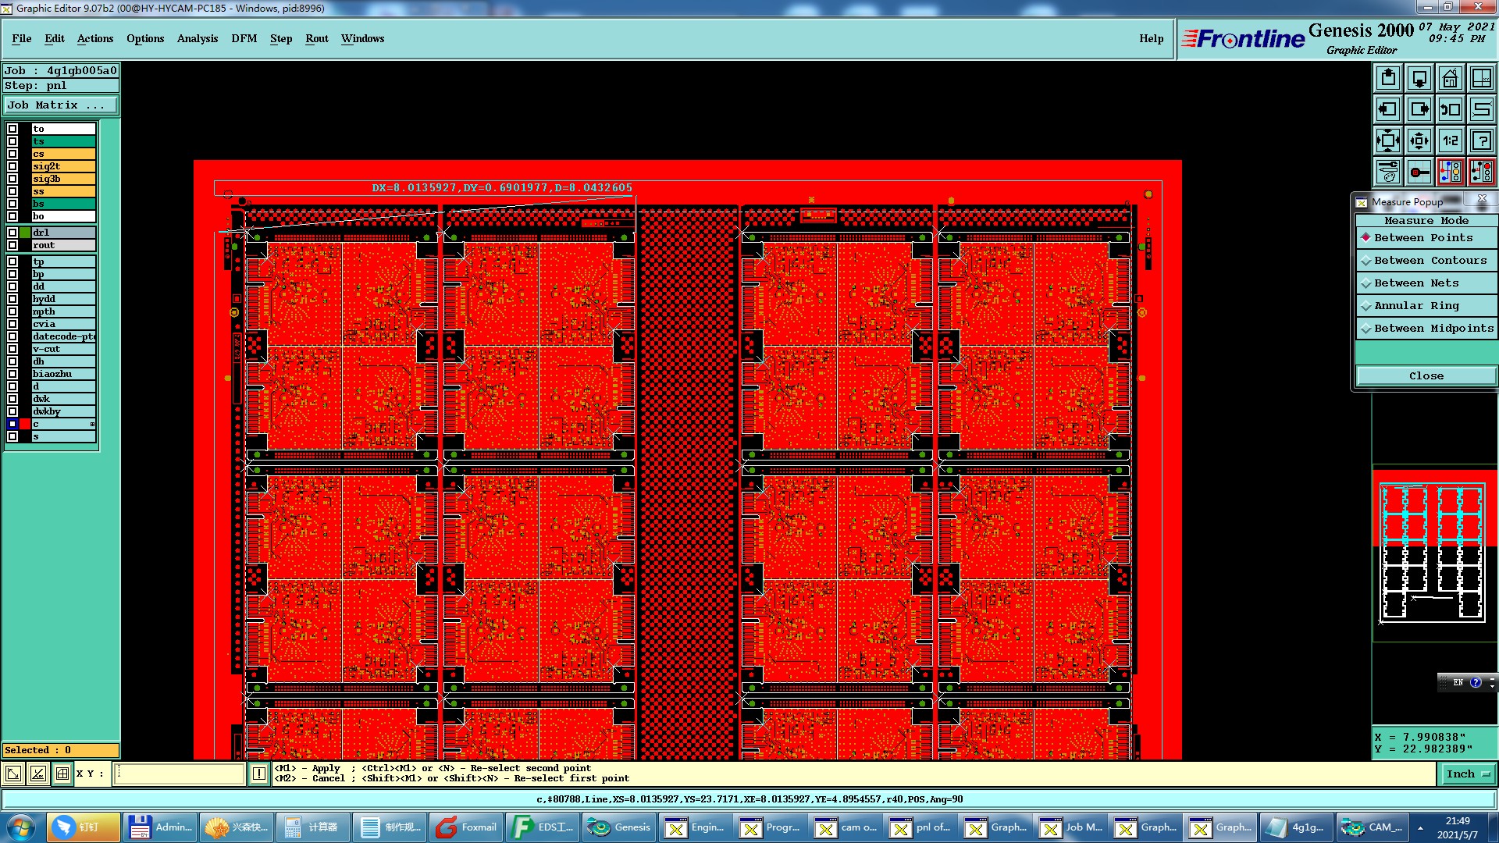Click the X Y coordinate input field
Image resolution: width=1499 pixels, height=843 pixels.
[x=180, y=774]
